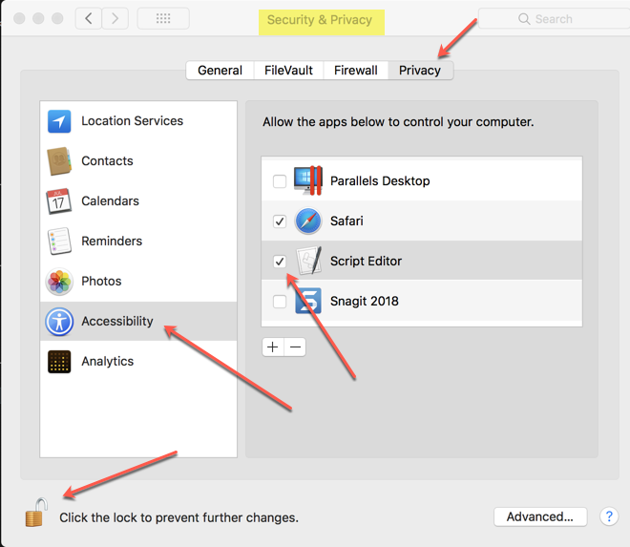Click the magnifying glass in the search box
Screen dimensions: 630x547
[524, 19]
